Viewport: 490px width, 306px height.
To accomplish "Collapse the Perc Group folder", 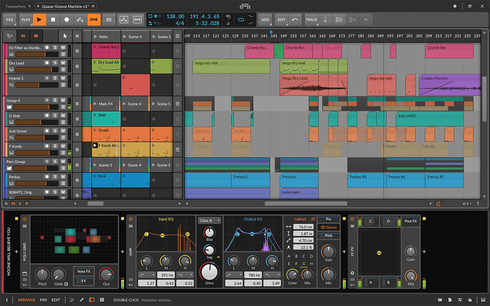I will click(9, 168).
